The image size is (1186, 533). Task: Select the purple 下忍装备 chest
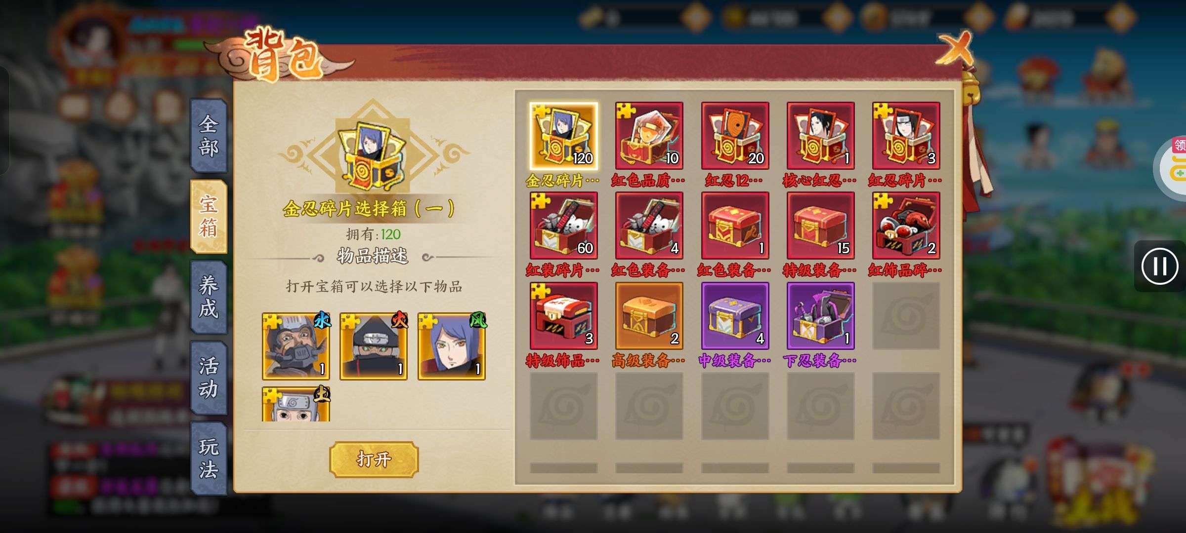(820, 316)
